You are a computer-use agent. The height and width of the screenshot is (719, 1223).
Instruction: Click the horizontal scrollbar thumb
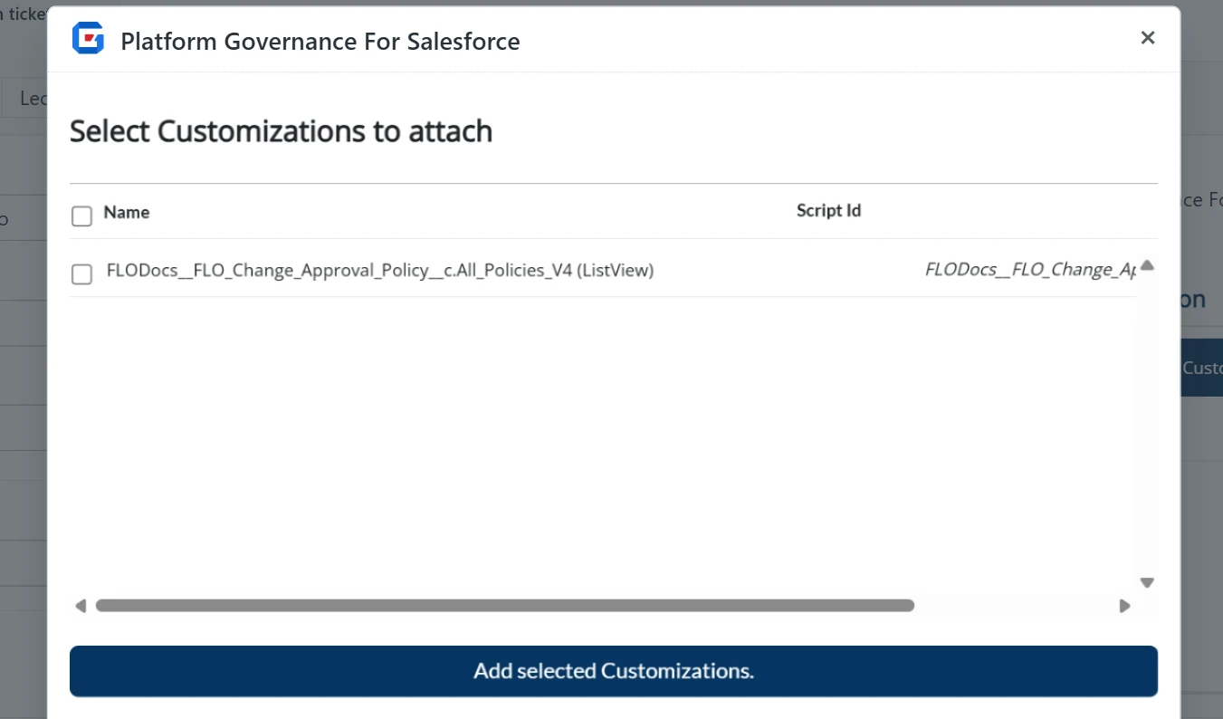click(x=504, y=606)
